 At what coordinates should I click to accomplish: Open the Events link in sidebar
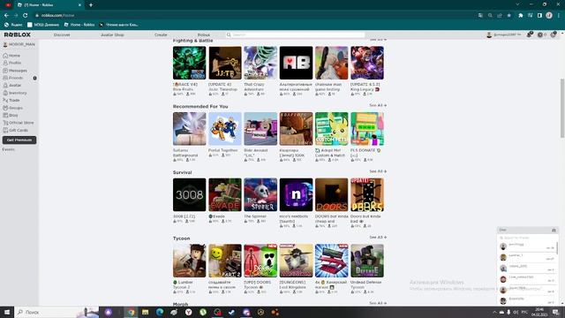coord(8,149)
